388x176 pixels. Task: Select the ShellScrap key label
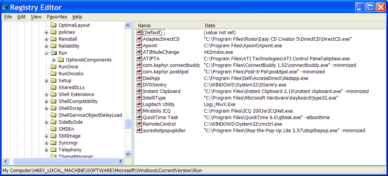point(70,108)
